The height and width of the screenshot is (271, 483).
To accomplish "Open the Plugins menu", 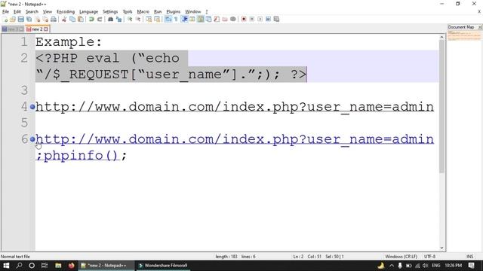I will click(173, 12).
